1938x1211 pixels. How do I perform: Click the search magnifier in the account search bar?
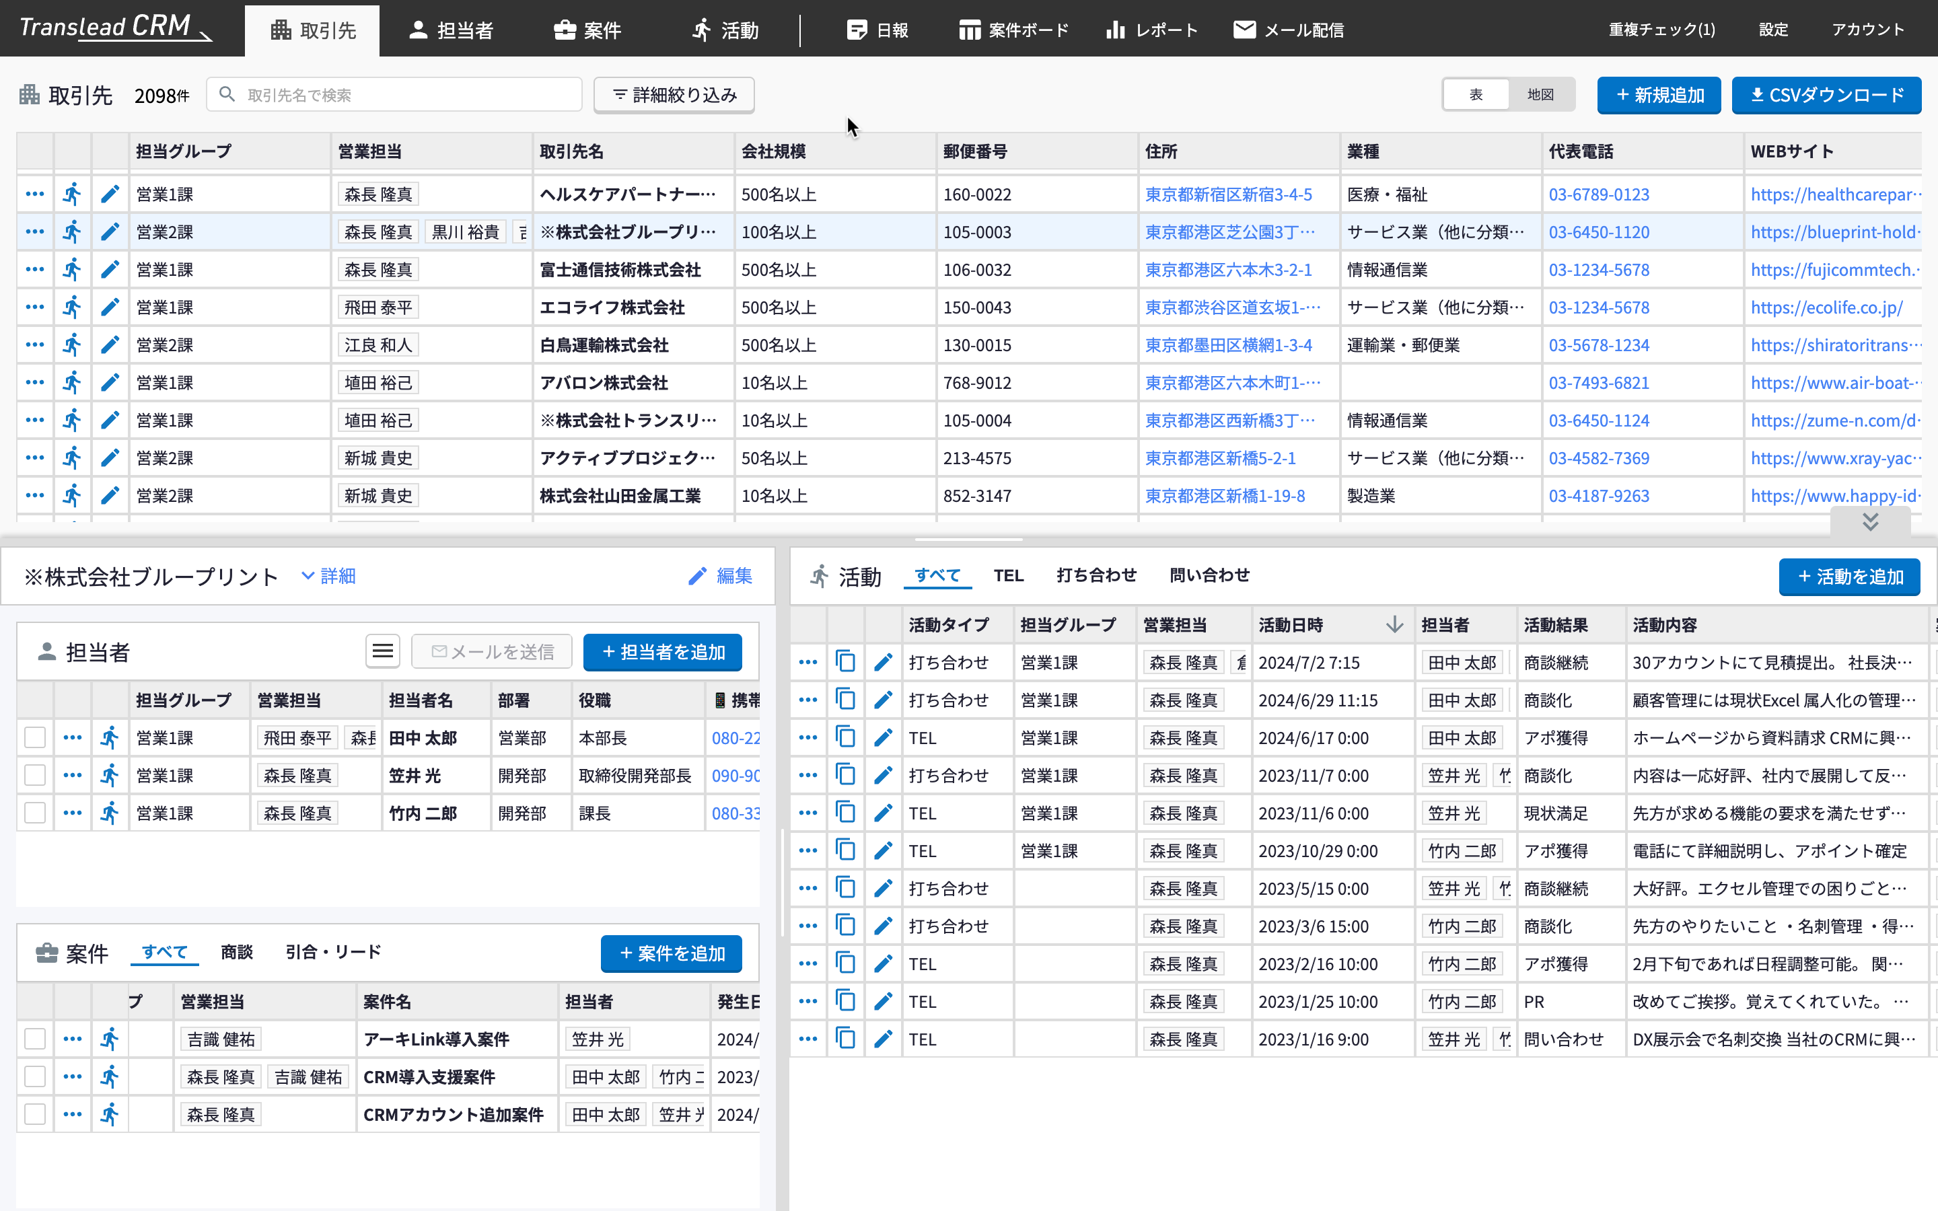point(227,94)
